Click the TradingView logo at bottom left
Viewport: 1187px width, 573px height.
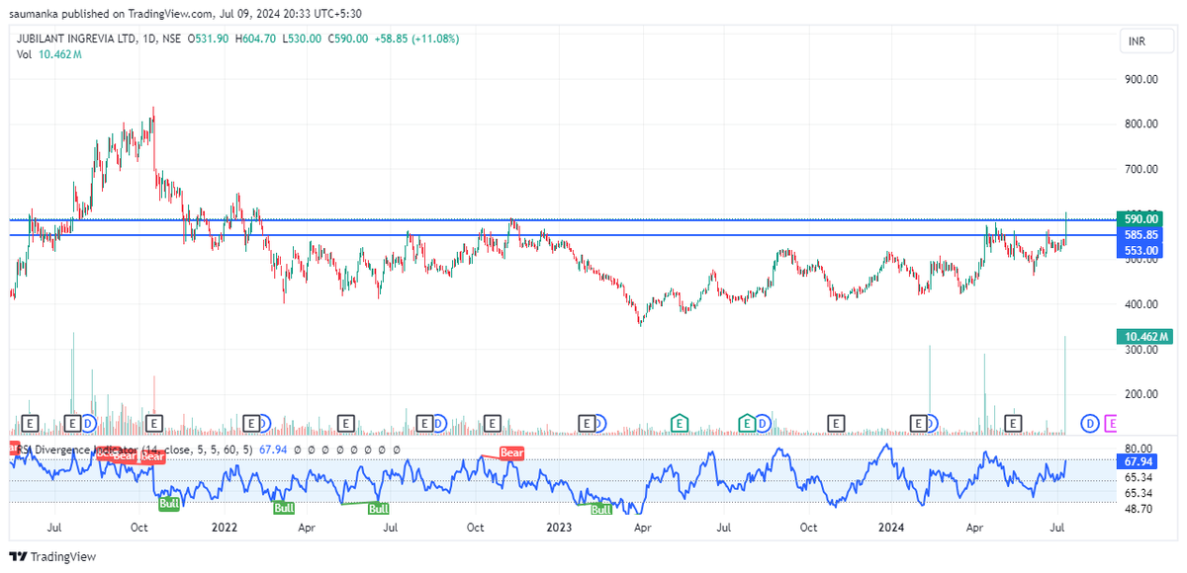pyautogui.click(x=53, y=556)
